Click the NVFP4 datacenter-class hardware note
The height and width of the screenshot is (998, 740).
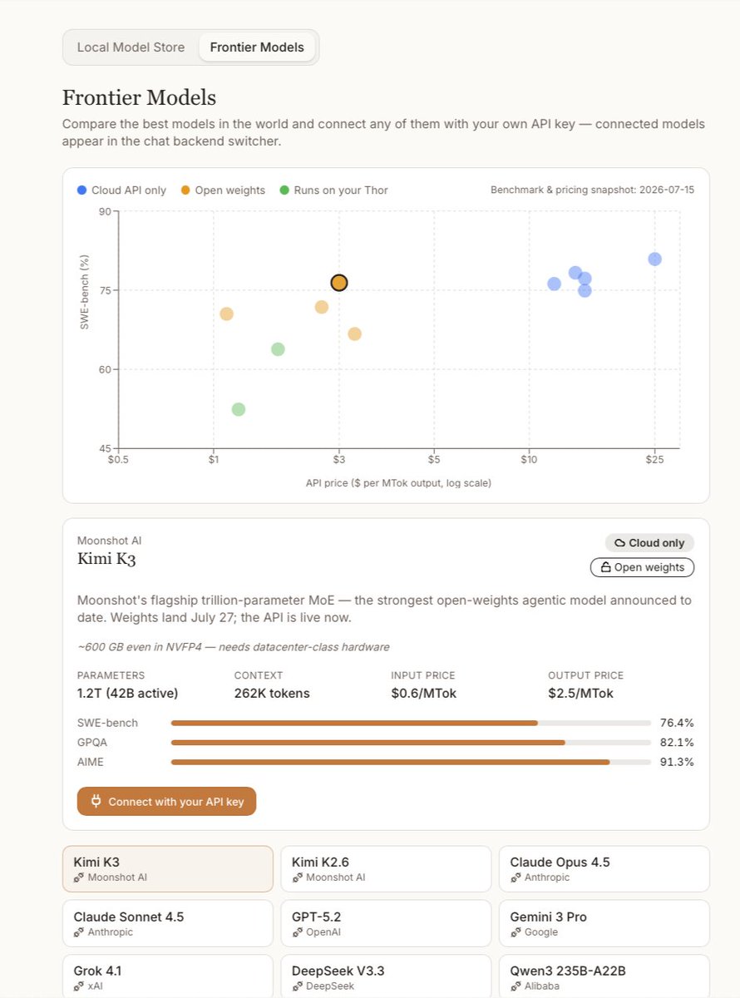(233, 647)
